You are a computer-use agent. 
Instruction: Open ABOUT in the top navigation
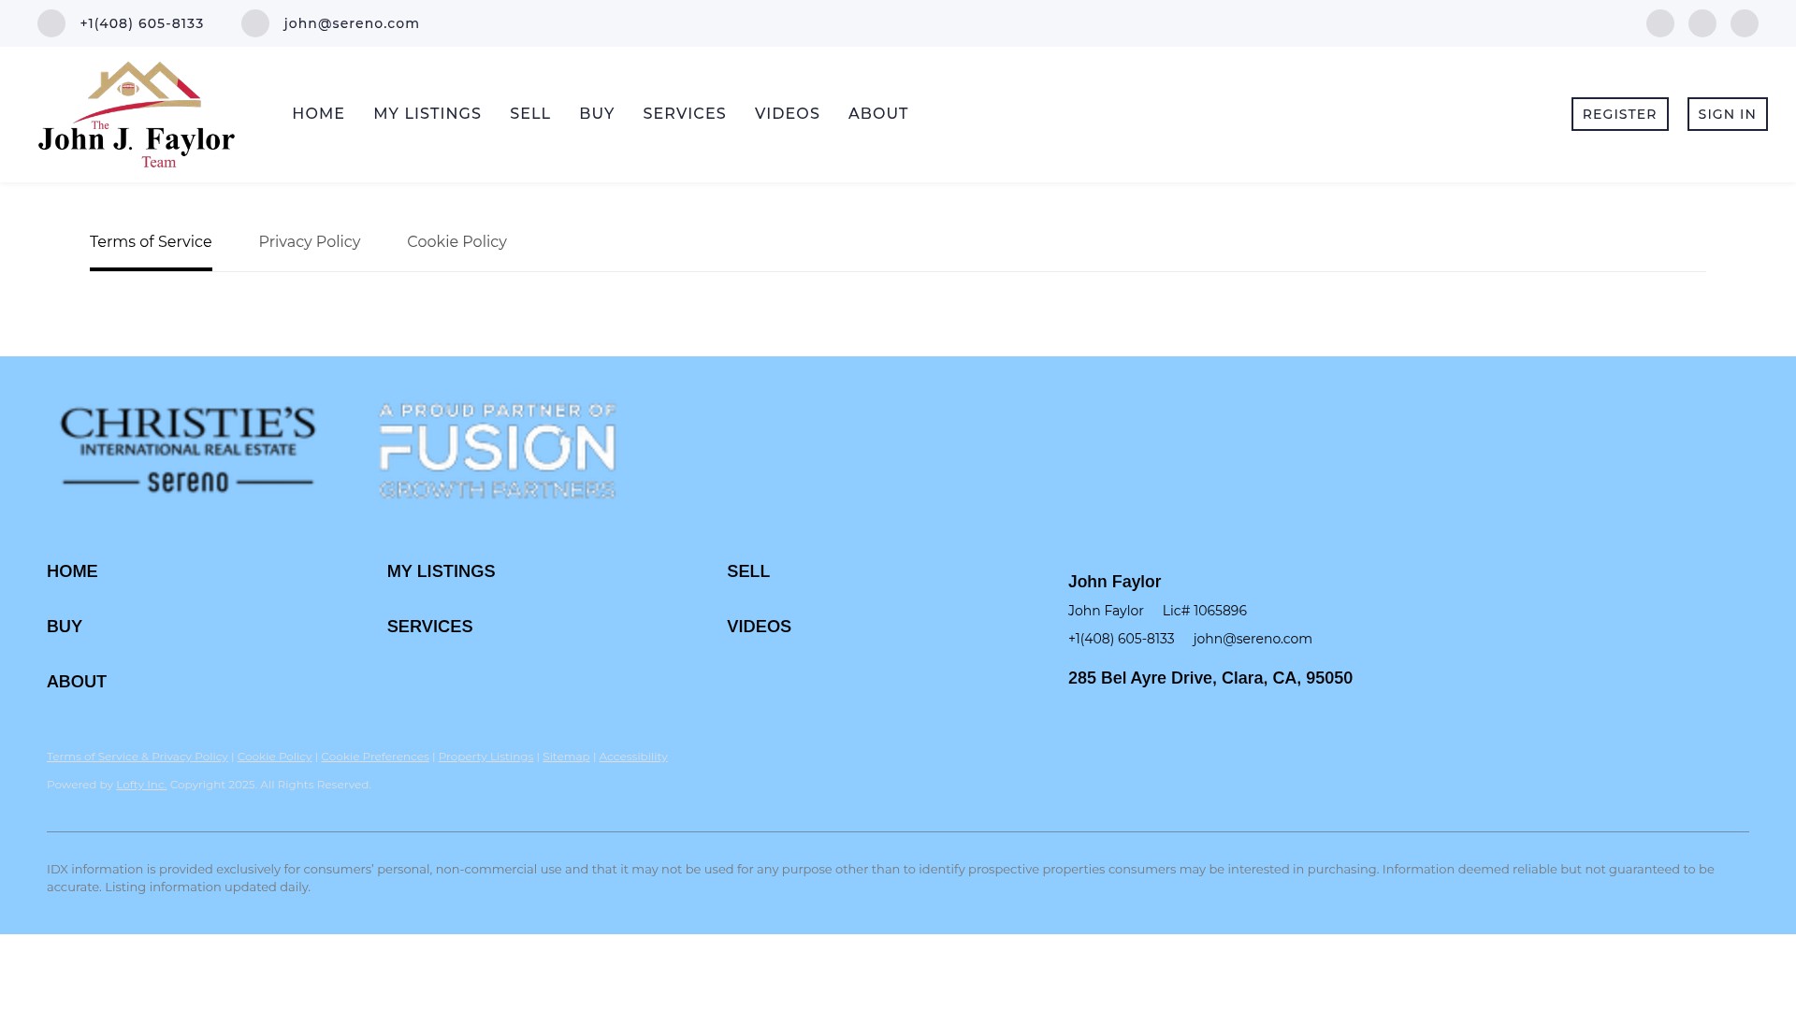point(878,114)
